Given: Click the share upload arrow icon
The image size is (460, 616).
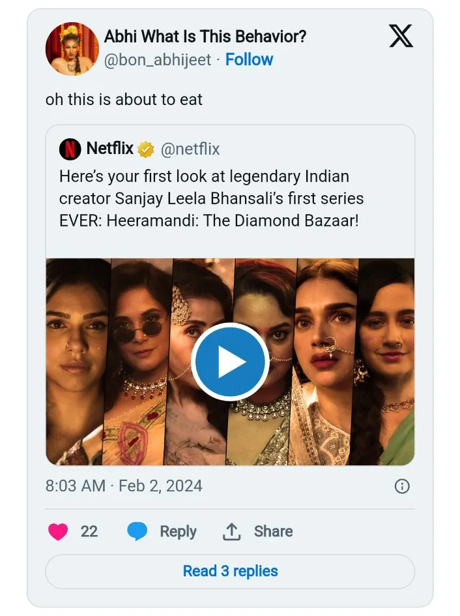Looking at the screenshot, I should coord(232,532).
